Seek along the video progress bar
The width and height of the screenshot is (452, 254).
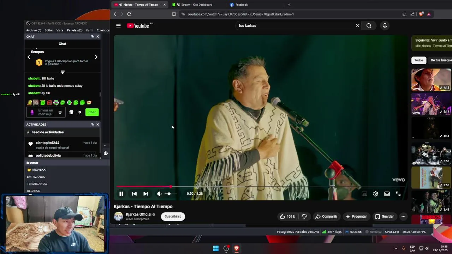click(261, 186)
